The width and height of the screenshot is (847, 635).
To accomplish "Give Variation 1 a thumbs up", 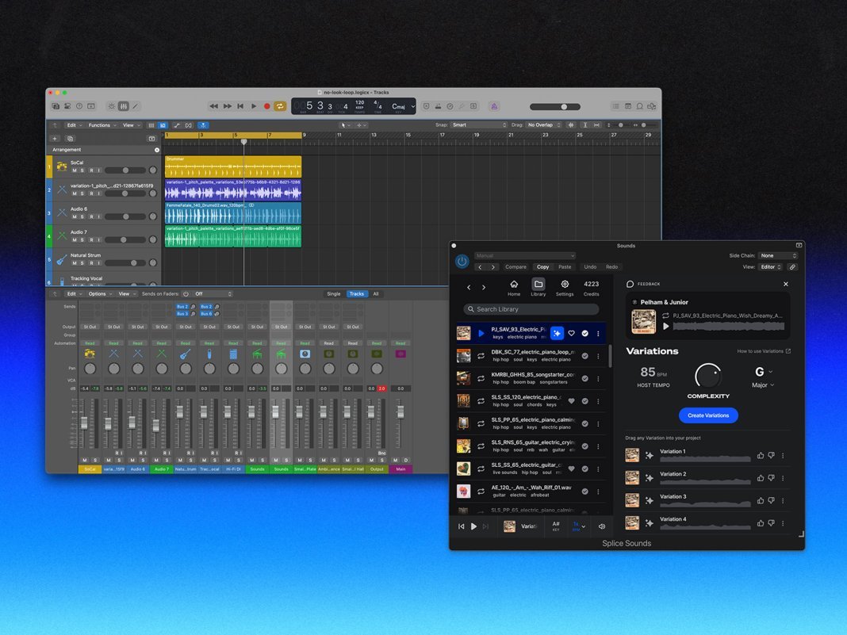I will click(x=761, y=456).
